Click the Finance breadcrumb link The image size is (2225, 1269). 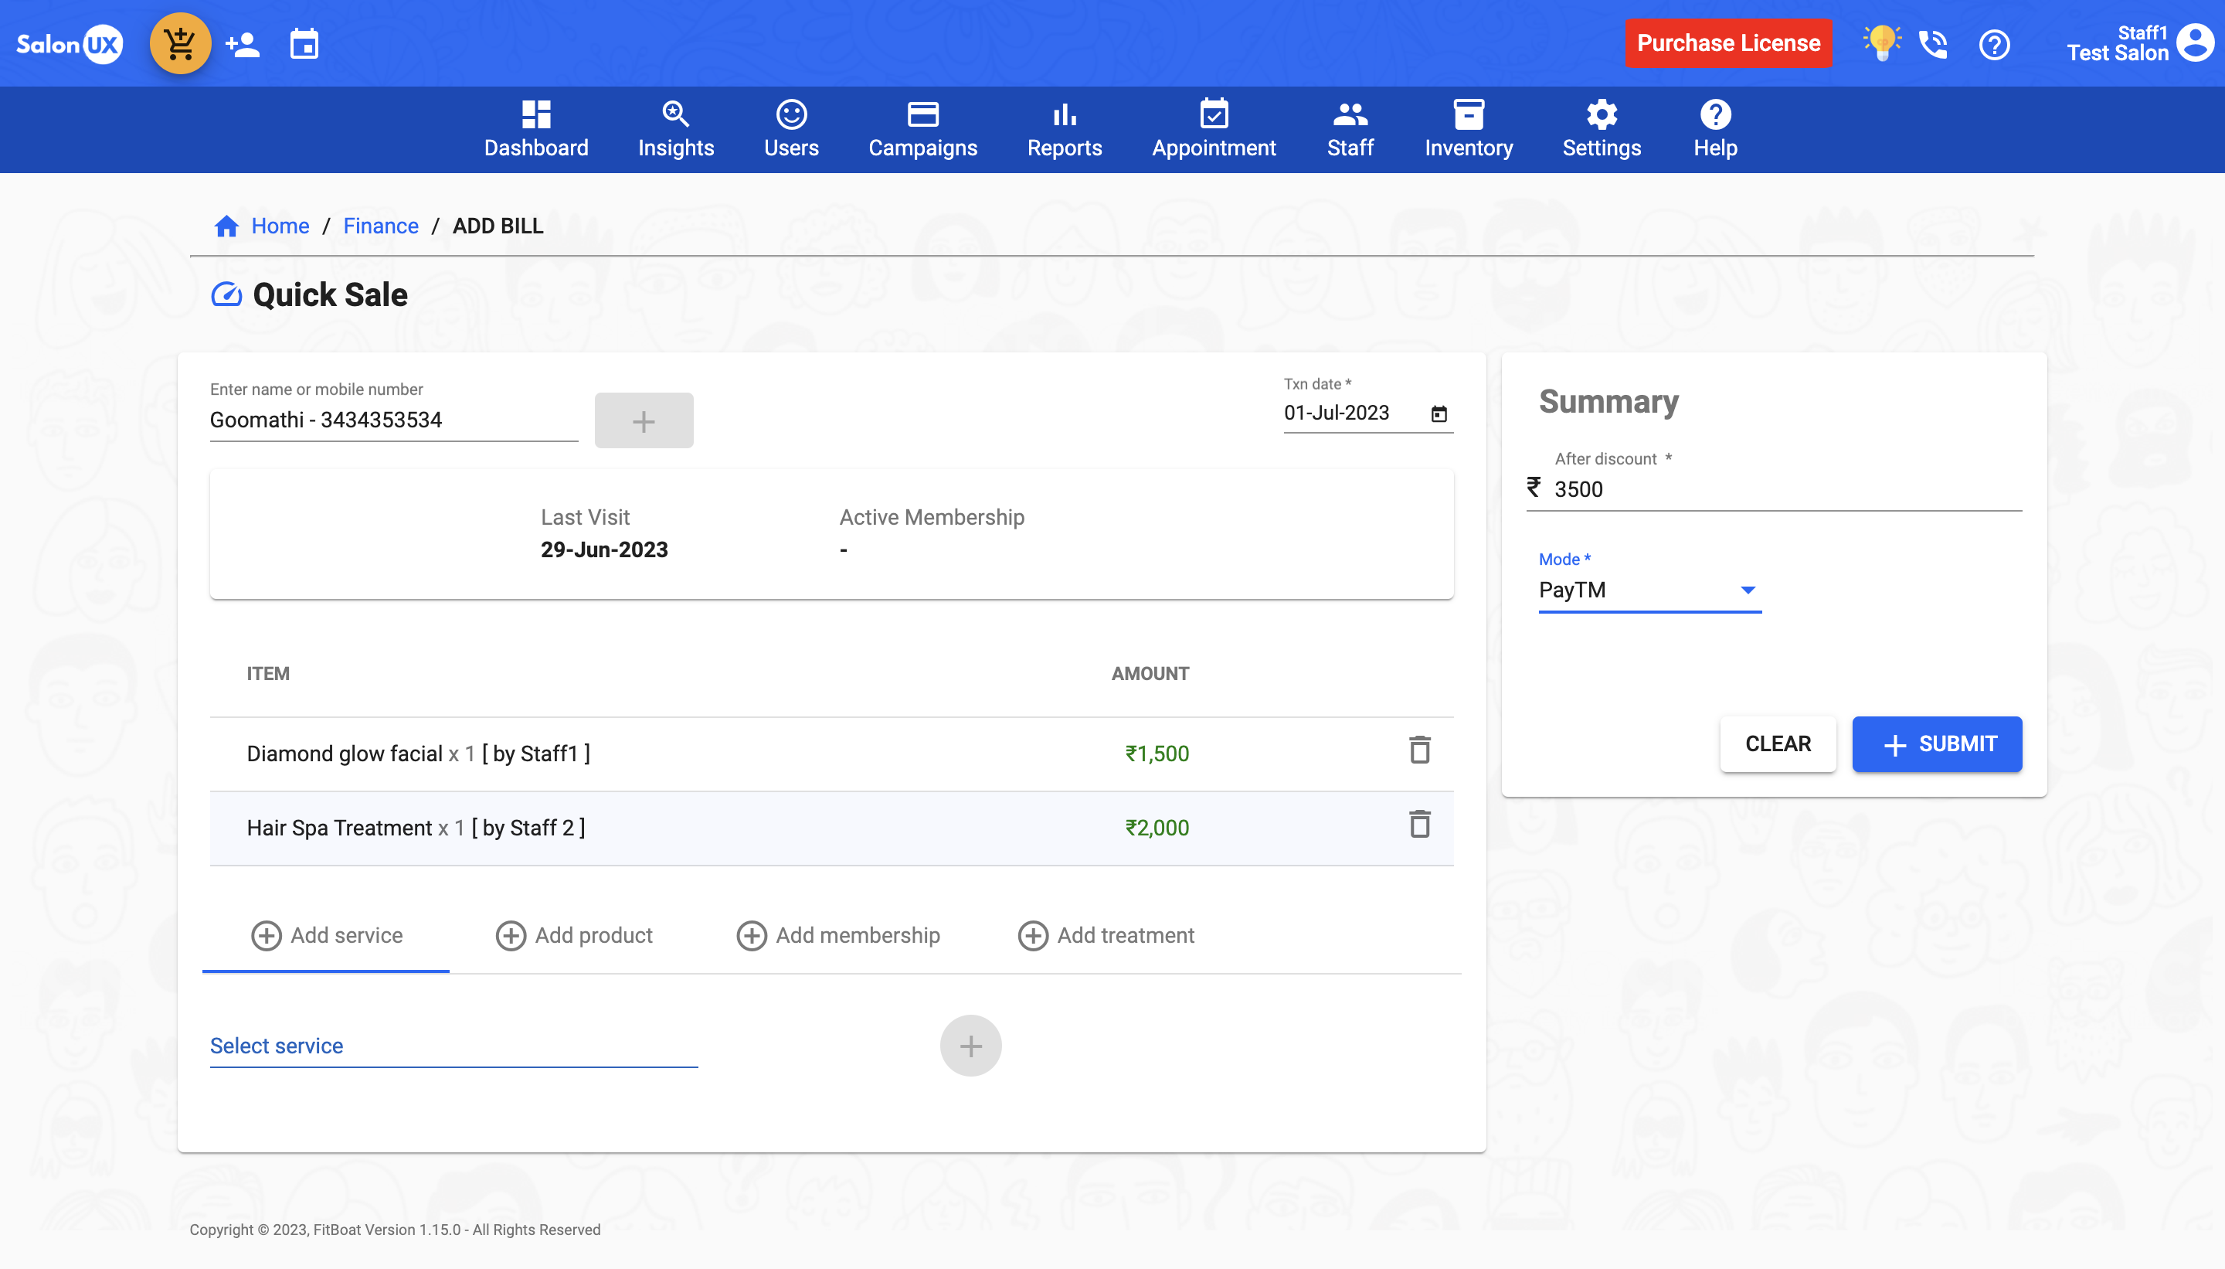[381, 226]
